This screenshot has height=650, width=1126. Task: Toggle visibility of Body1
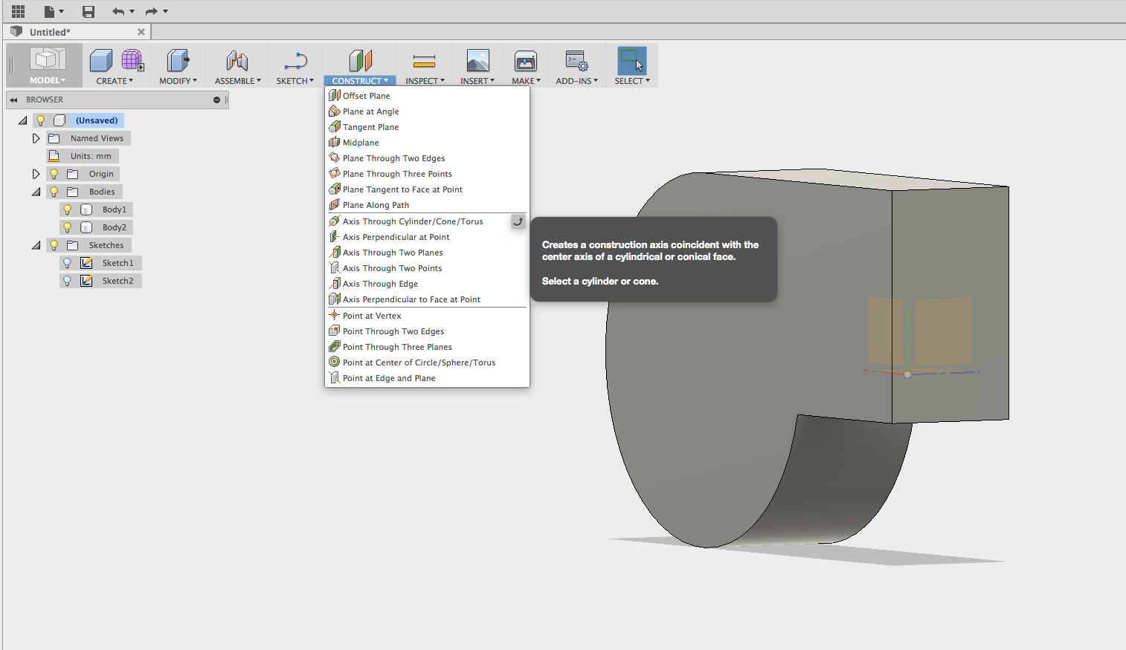(67, 209)
